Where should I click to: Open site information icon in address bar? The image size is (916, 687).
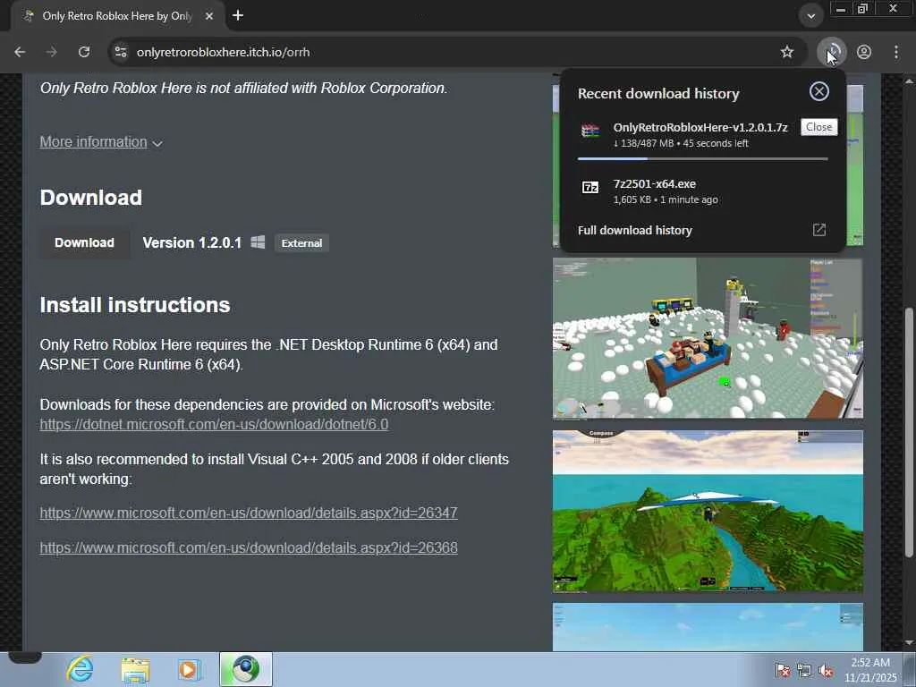click(x=121, y=52)
